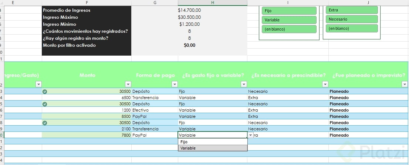Click the validation dropdown arrow beside the active Variable cell
Image resolution: width=409 pixels, height=165 pixels.
pos(251,135)
